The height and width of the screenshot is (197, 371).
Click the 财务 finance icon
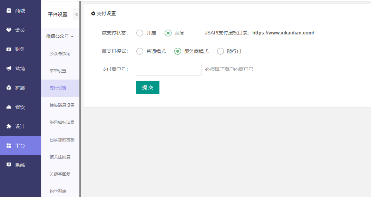click(9, 49)
